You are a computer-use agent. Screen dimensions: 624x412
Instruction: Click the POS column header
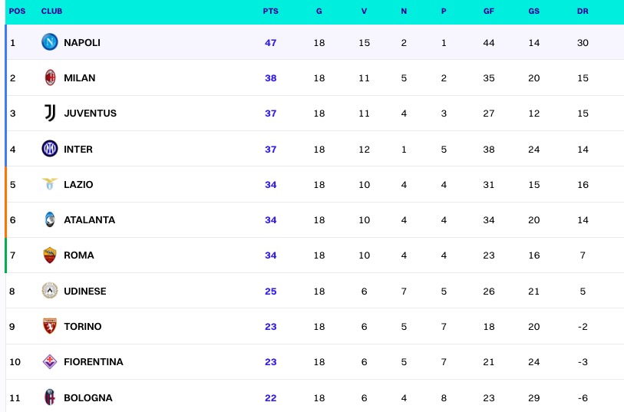pyautogui.click(x=15, y=12)
